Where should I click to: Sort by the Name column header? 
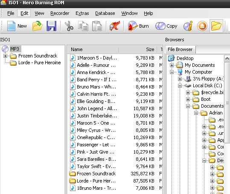(x=93, y=49)
